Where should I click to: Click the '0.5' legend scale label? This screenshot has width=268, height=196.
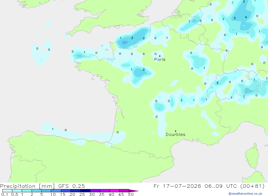click(x=14, y=194)
